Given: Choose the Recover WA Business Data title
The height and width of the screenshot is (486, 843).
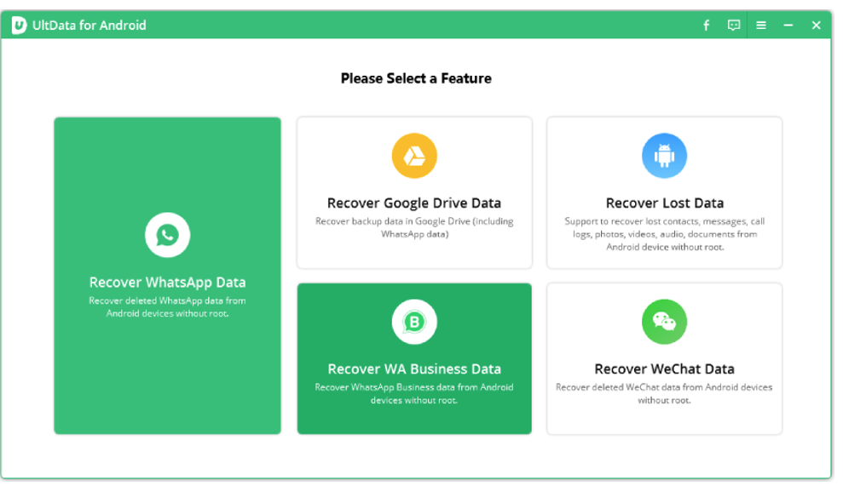Looking at the screenshot, I should (414, 369).
